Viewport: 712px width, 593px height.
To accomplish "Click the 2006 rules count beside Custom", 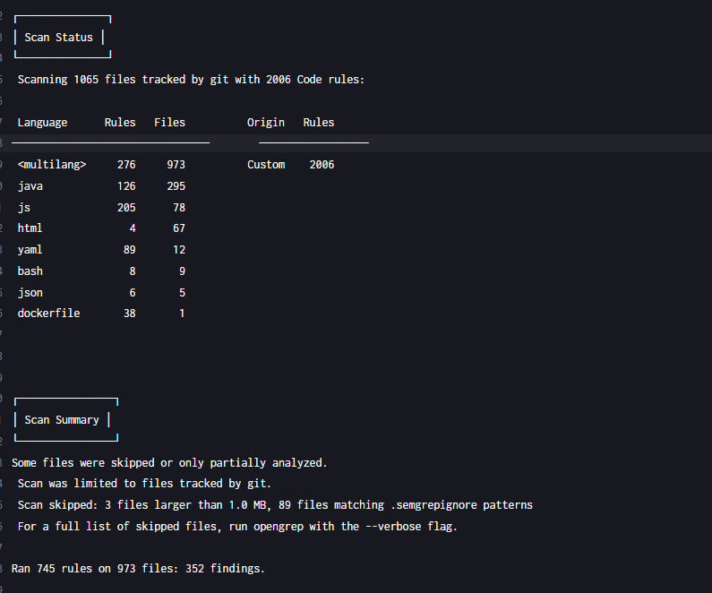I will point(322,165).
